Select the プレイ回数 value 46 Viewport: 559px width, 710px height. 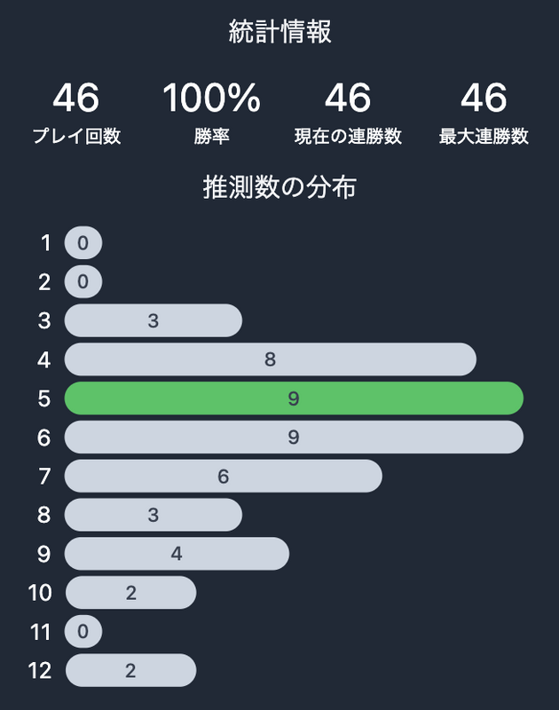pos(76,98)
